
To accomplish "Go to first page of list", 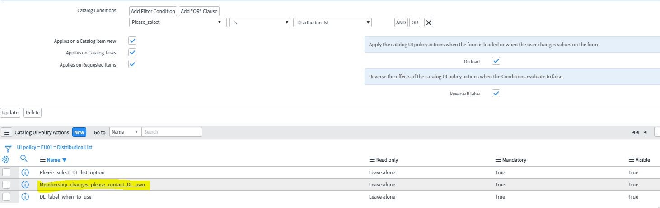I will [x=635, y=132].
